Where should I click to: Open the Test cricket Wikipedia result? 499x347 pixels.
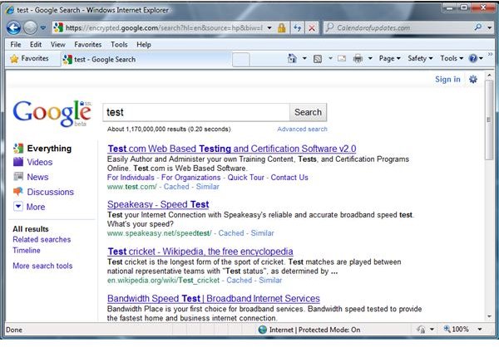click(200, 252)
